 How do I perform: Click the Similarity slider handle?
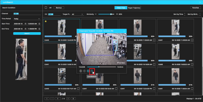coord(111,14)
